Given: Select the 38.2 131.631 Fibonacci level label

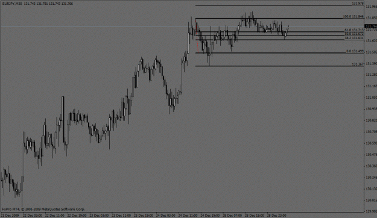Looking at the screenshot, I should click(354, 38).
